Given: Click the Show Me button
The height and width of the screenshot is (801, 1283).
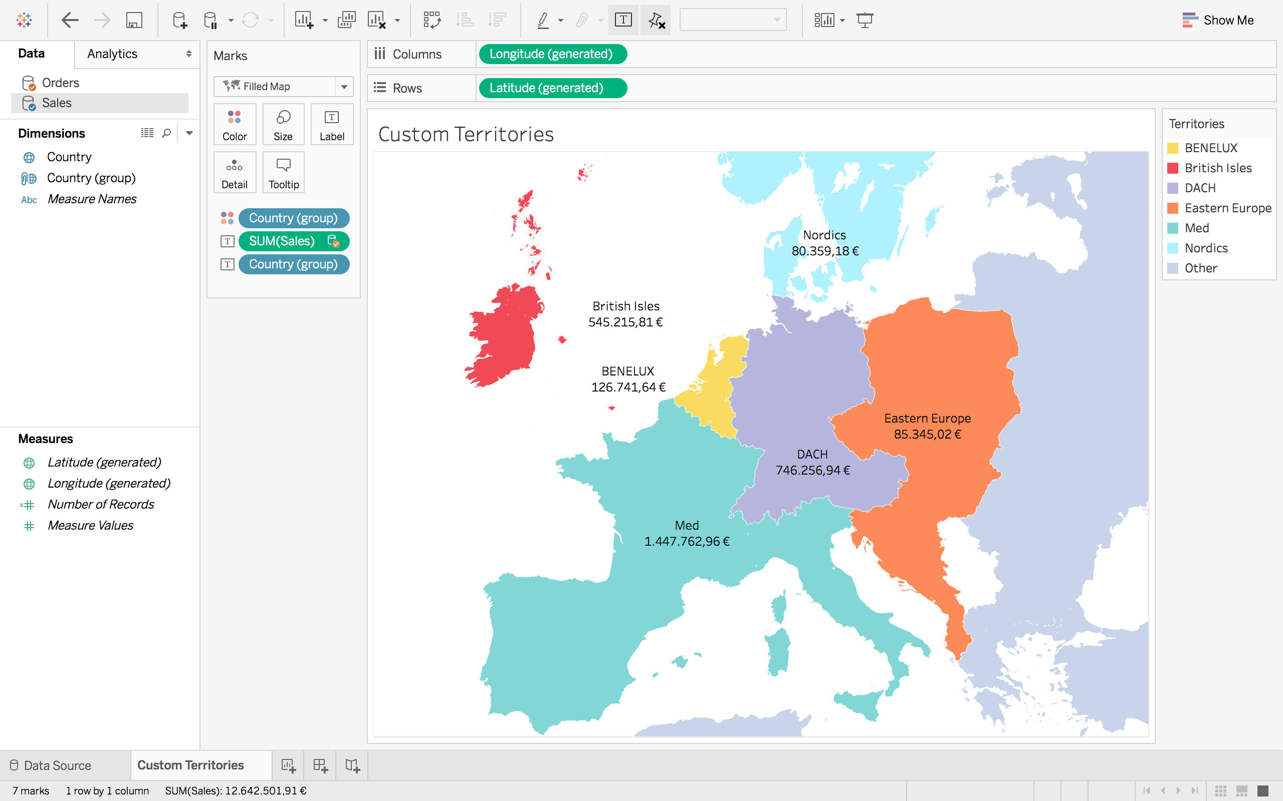Looking at the screenshot, I should point(1218,20).
